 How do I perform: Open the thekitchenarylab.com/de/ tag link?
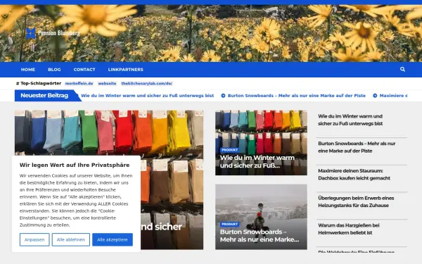coord(147,84)
